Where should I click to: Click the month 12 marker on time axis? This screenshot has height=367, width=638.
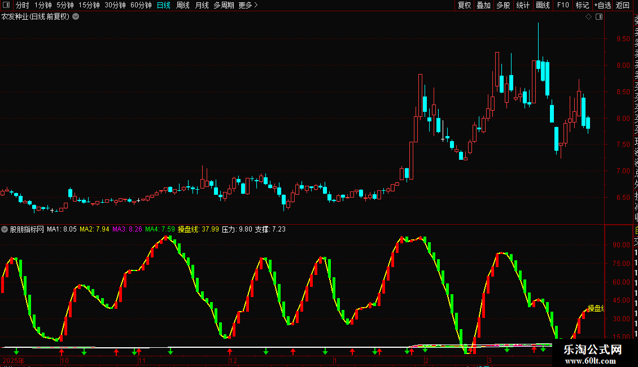click(x=233, y=360)
